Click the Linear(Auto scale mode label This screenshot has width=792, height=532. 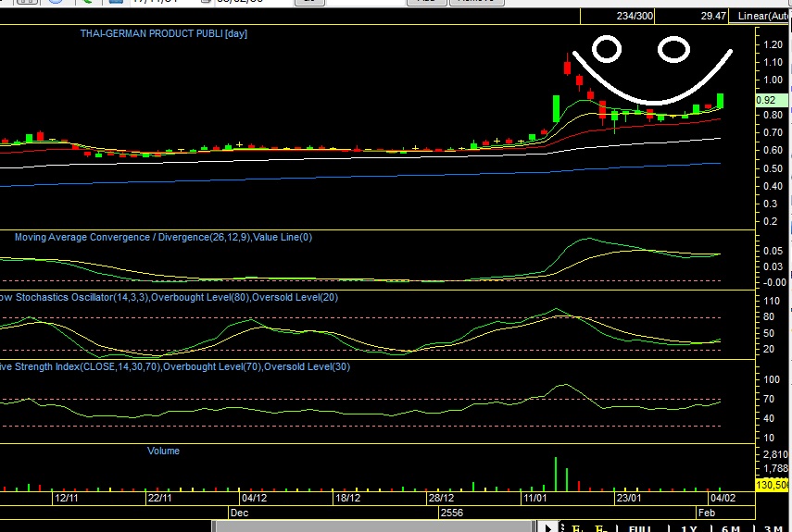click(762, 16)
